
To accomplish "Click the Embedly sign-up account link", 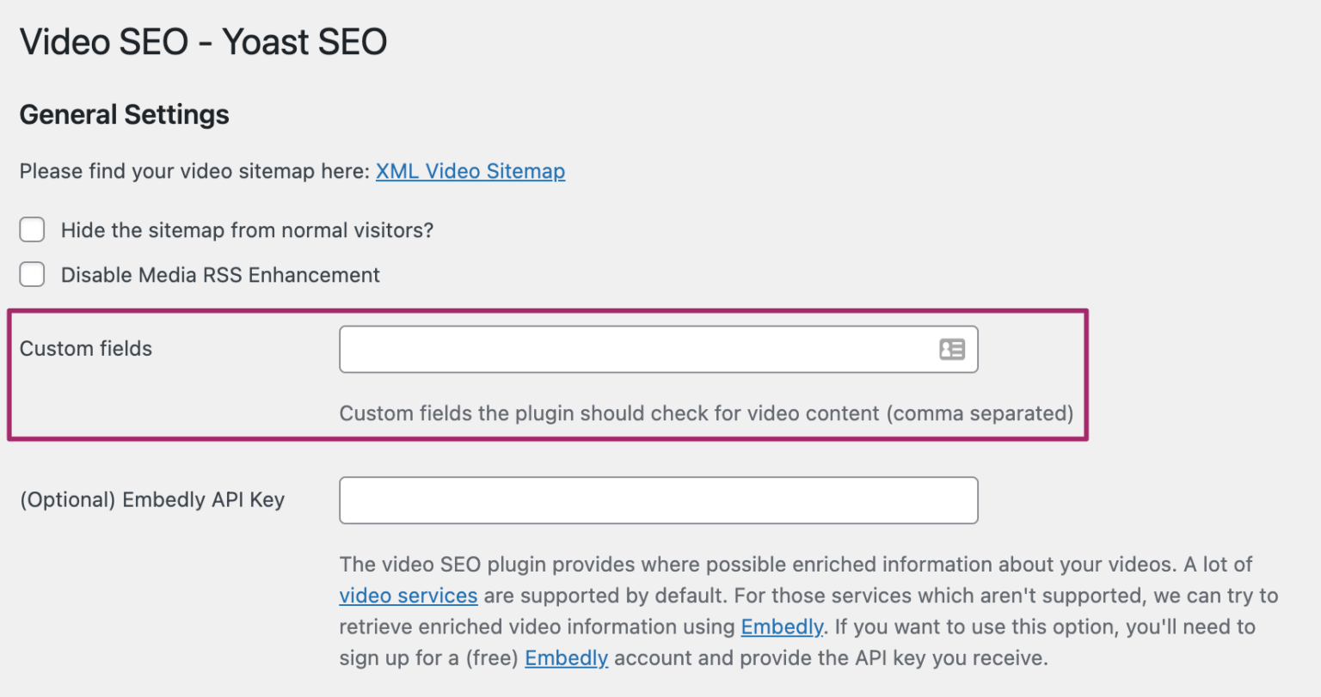I will pyautogui.click(x=566, y=657).
